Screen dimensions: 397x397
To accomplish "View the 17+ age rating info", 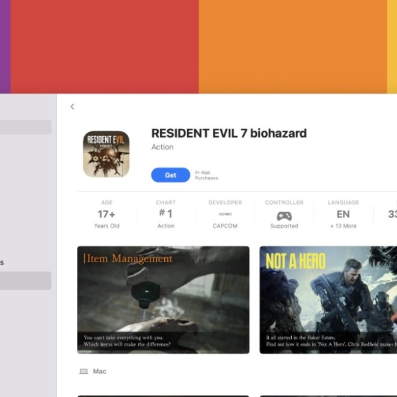I will pyautogui.click(x=106, y=214).
